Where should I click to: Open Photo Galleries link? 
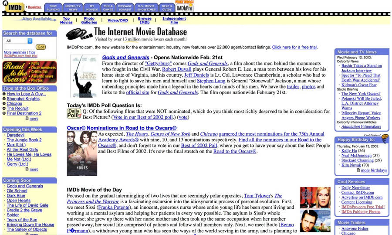click(89, 20)
